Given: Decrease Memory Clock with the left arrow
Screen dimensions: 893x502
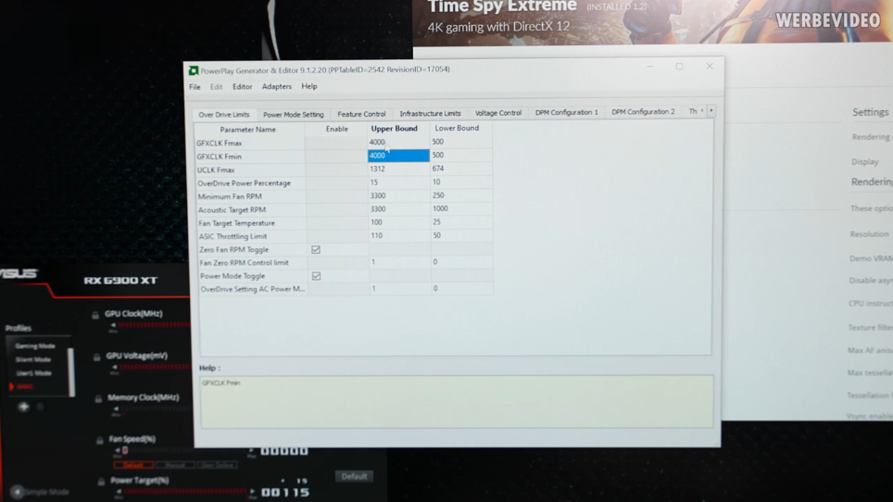Looking at the screenshot, I should 116,408.
